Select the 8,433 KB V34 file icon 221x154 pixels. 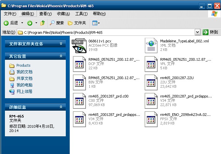click(x=79, y=120)
